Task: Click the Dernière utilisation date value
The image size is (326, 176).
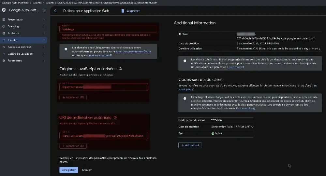Action: point(278,48)
